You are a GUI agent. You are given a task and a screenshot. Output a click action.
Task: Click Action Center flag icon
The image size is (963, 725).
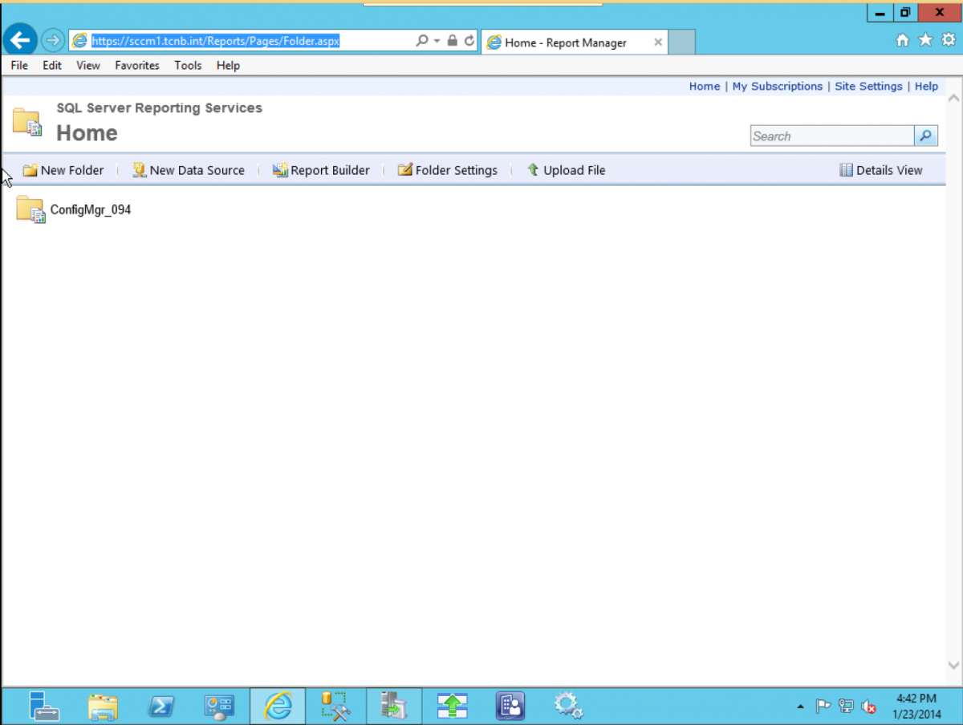coord(823,707)
